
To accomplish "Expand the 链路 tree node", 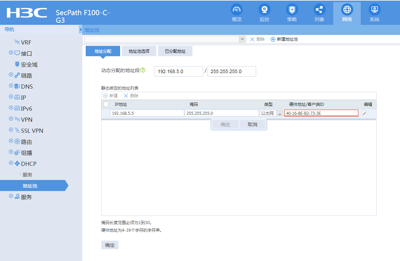I will (x=11, y=74).
